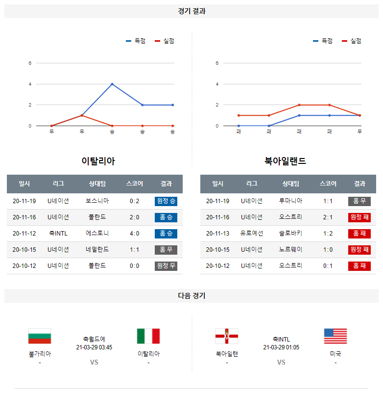The height and width of the screenshot is (396, 383).
Task: Click the Bulgaria flag icon
Action: (x=40, y=336)
